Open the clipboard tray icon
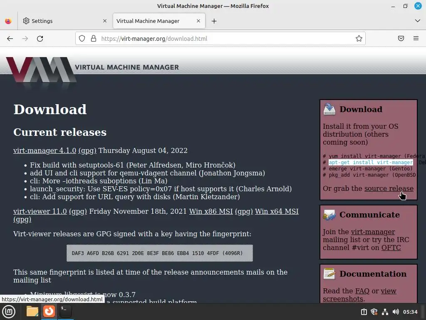This screenshot has width=426, height=320. click(364, 312)
